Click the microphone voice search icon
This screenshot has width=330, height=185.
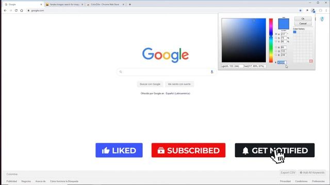pyautogui.click(x=212, y=72)
